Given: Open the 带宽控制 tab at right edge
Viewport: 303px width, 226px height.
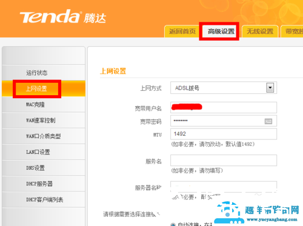Looking at the screenshot, I should (x=293, y=32).
